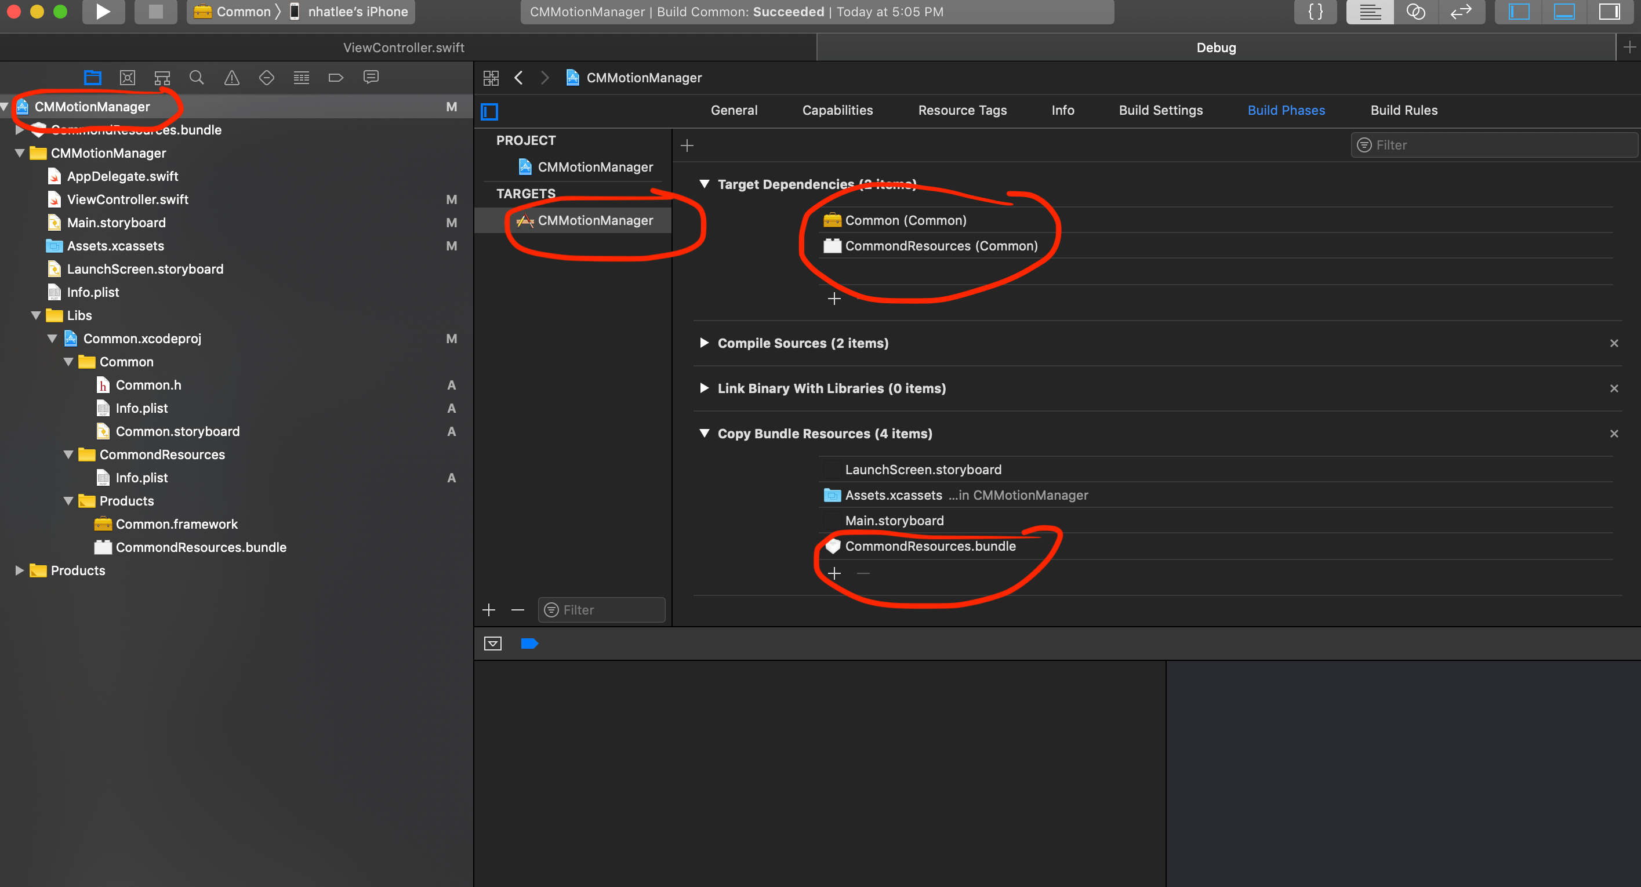Open the code snippets library
1641x887 pixels.
[x=1316, y=12]
